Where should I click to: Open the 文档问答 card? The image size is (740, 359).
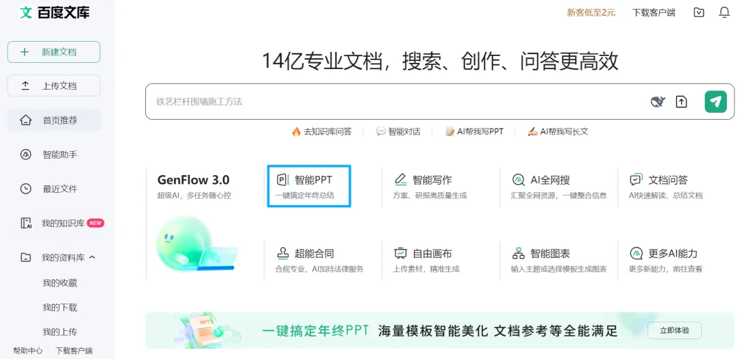click(665, 186)
